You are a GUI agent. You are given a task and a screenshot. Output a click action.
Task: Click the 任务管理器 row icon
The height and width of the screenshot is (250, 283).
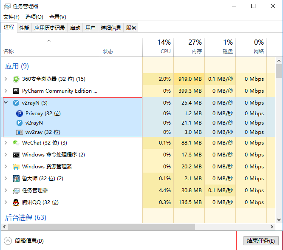(x=16, y=191)
